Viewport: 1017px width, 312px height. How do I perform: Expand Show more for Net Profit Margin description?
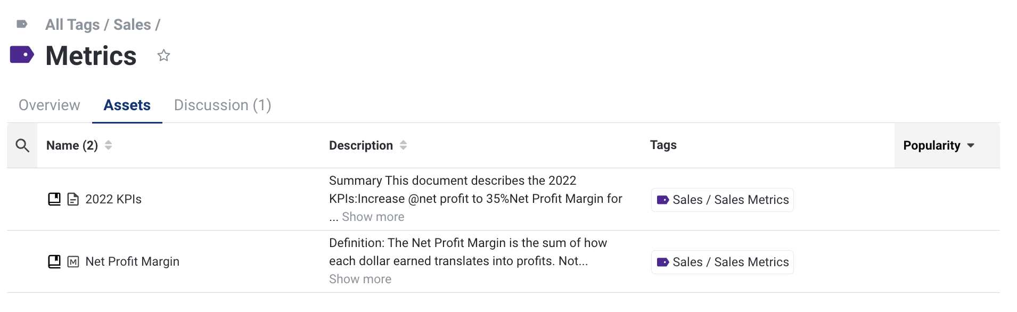point(360,279)
